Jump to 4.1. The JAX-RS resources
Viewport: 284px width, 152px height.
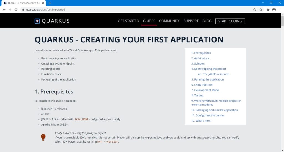(x=214, y=74)
